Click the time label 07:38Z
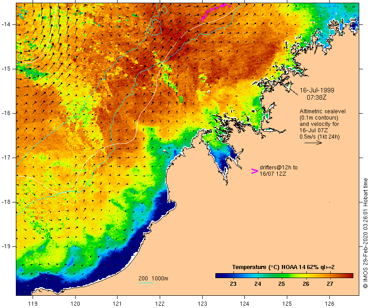The image size is (371, 308). tap(317, 97)
